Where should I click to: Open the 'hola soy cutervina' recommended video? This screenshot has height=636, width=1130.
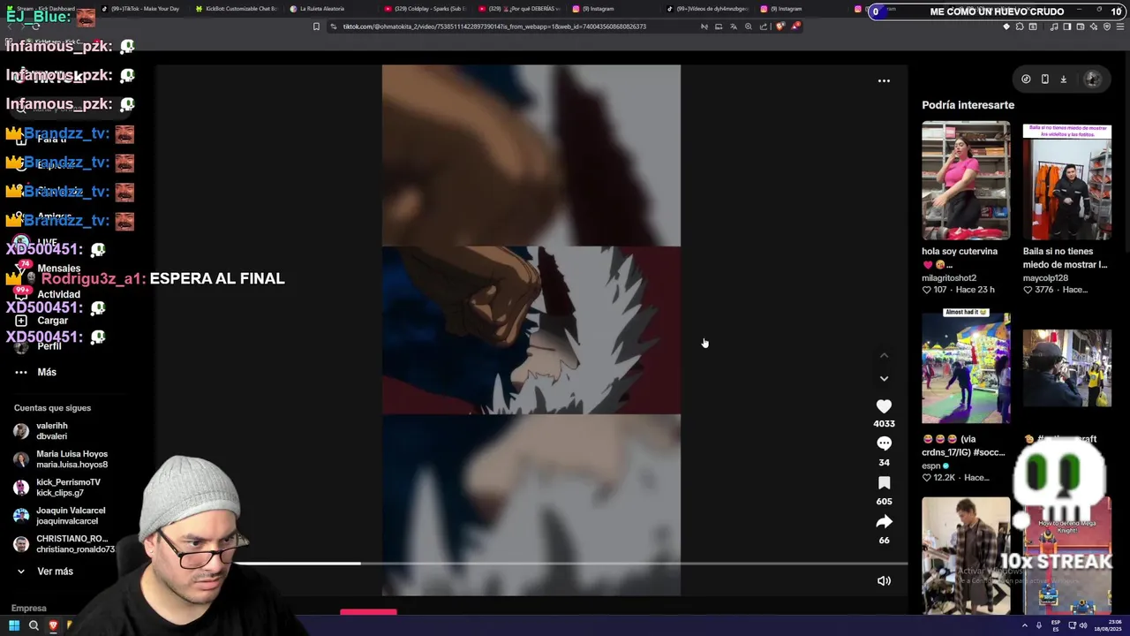pyautogui.click(x=966, y=180)
